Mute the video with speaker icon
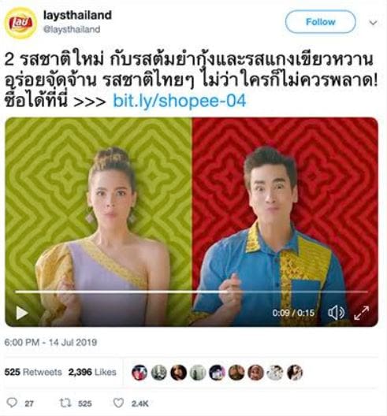This screenshot has width=387, height=416. (336, 313)
